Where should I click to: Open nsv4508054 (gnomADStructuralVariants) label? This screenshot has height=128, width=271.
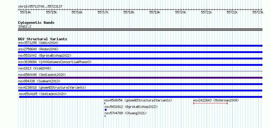[x=138, y=100]
